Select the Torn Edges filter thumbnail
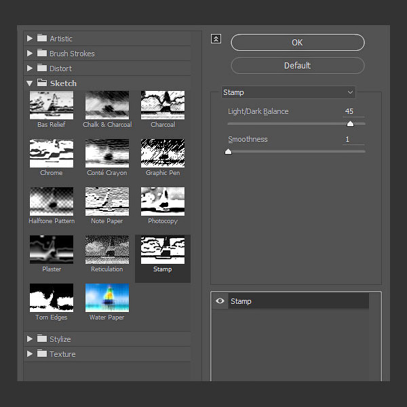 (52, 298)
